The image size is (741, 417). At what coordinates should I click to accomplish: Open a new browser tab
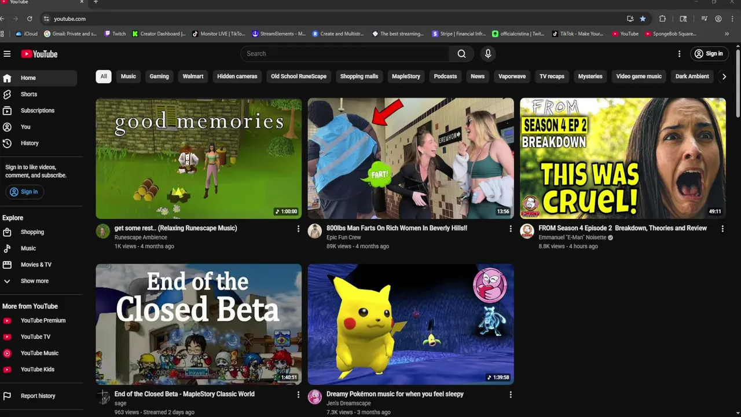(x=96, y=2)
